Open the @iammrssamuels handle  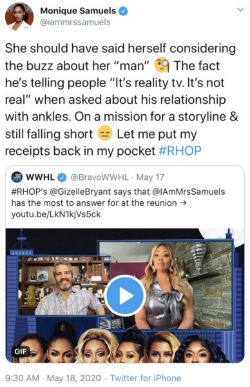pos(75,22)
